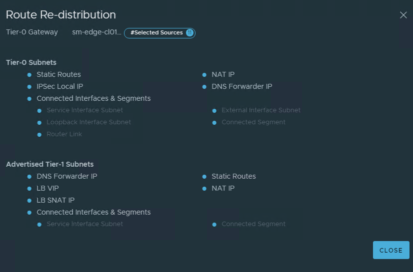This screenshot has width=413, height=272.
Task: Click the sm-edge-cl01... gateway name
Action: tap(96, 32)
